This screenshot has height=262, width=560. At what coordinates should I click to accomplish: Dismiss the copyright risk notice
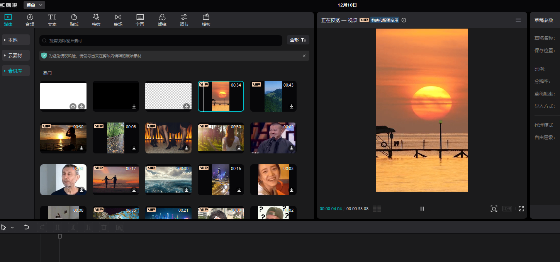(304, 56)
